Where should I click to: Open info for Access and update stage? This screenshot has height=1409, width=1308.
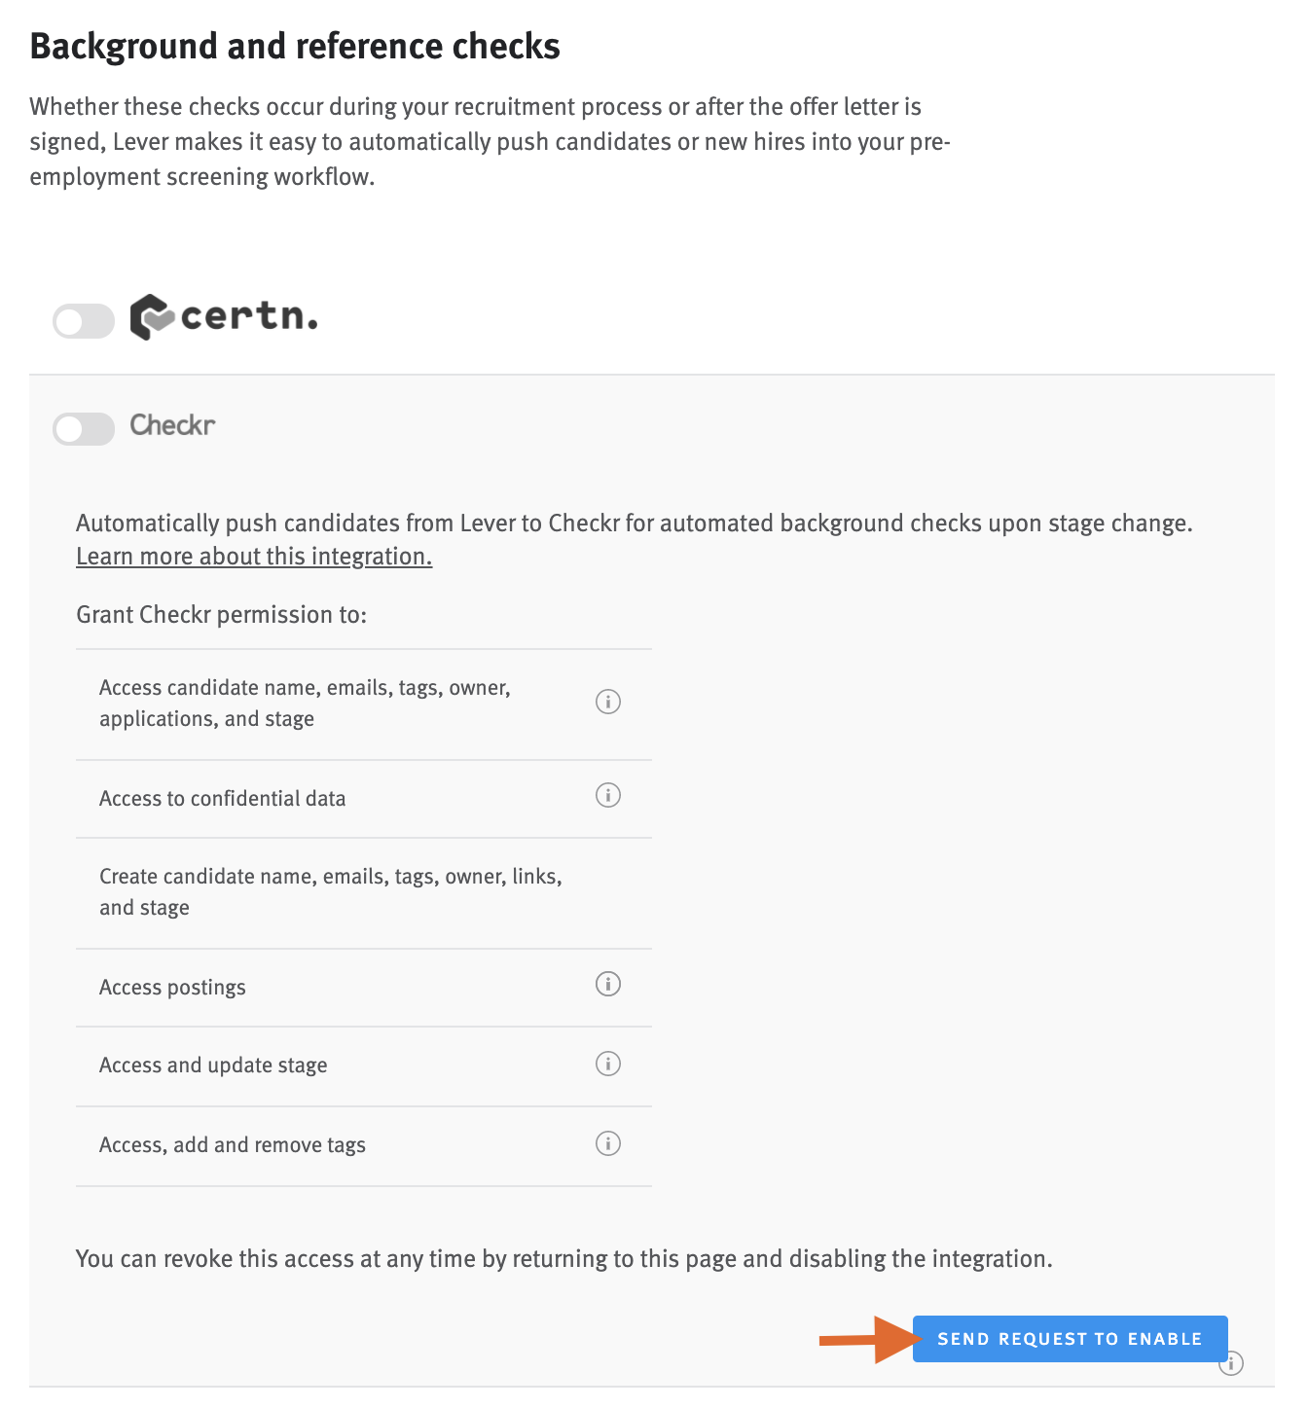click(607, 1064)
